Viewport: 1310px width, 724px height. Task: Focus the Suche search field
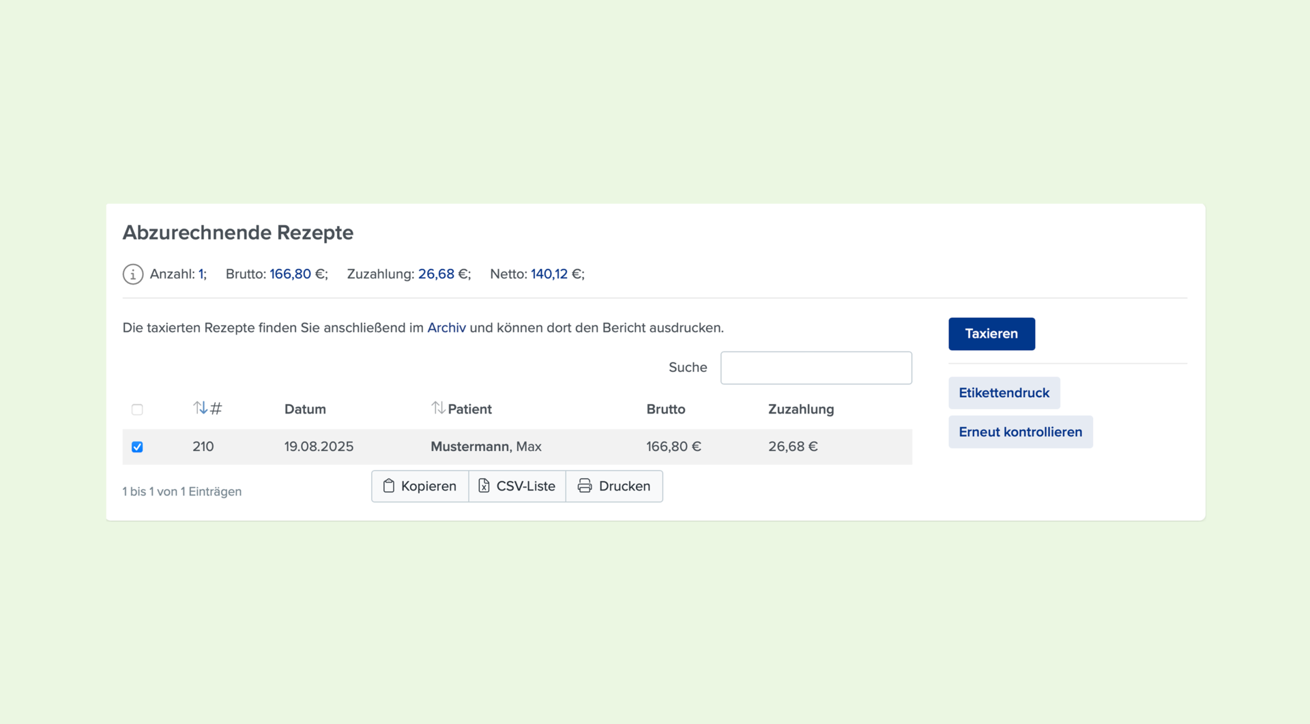click(x=816, y=368)
